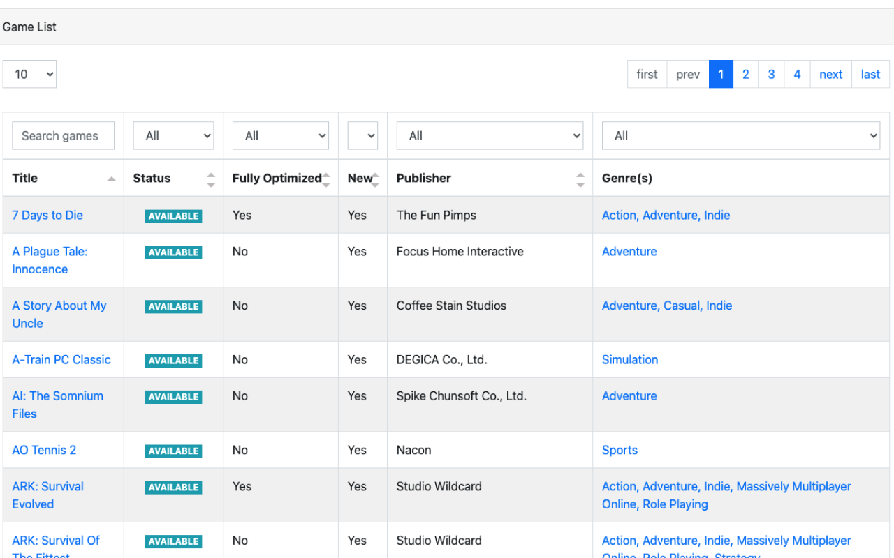Open ARK: Survival Of The Fittest link
This screenshot has height=558, width=894.
(x=56, y=548)
